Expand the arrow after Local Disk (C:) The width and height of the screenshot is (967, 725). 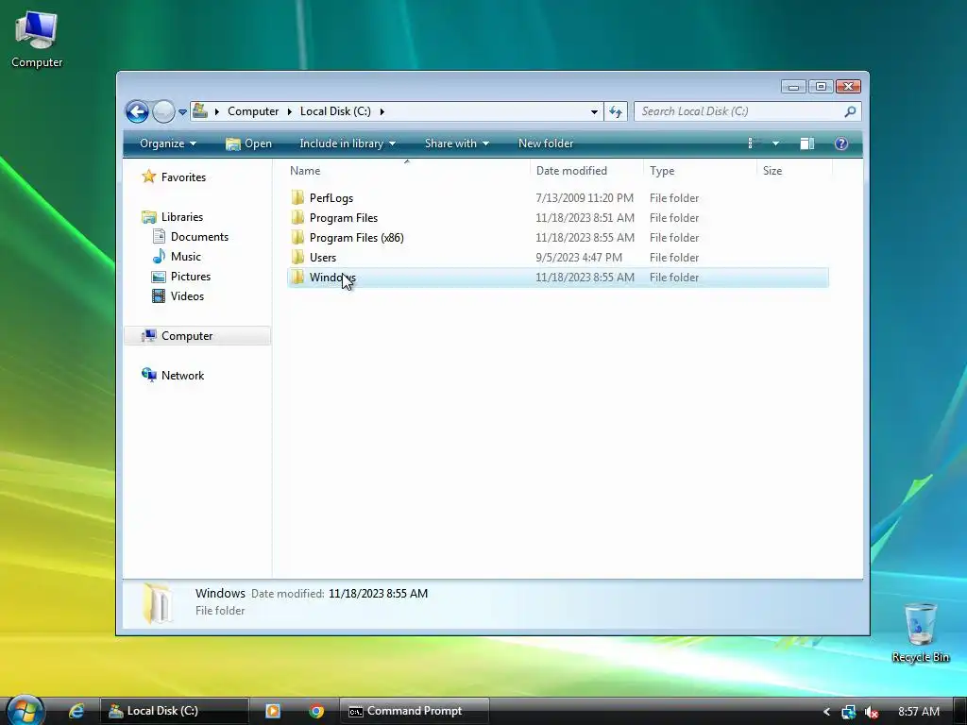382,111
